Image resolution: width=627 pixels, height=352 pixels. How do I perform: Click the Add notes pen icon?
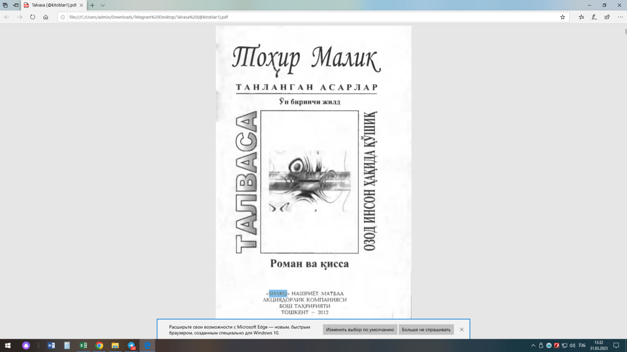594,17
